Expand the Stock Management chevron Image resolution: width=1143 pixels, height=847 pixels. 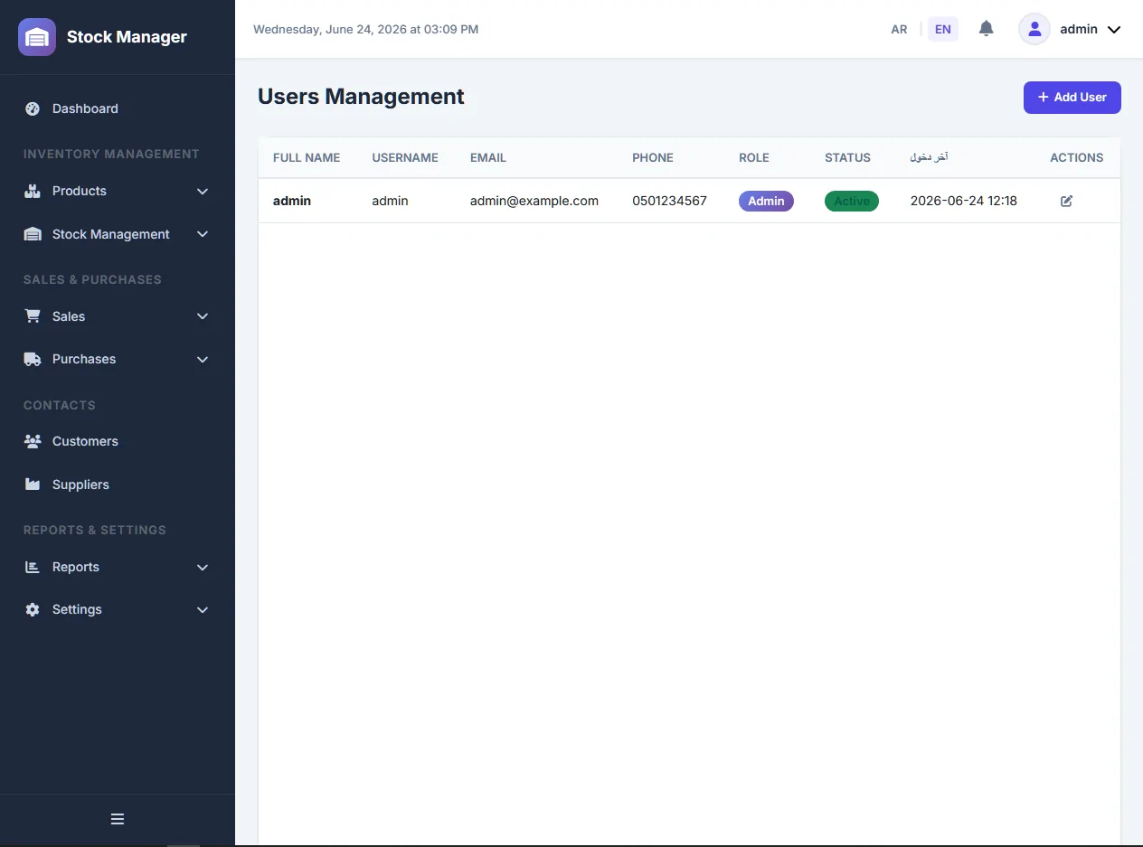[203, 234]
